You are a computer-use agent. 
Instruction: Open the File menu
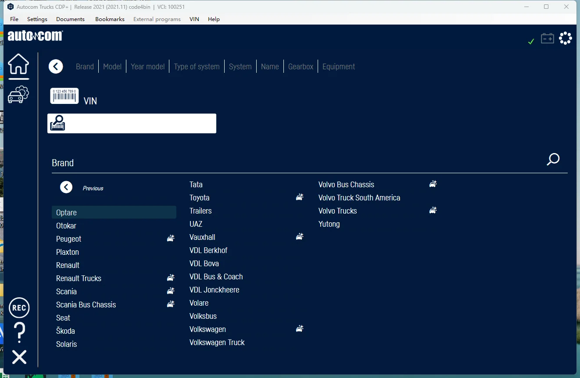click(x=14, y=19)
